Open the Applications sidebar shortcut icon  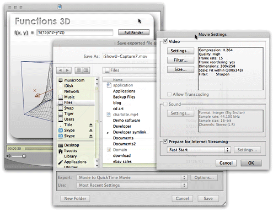pos(61,162)
